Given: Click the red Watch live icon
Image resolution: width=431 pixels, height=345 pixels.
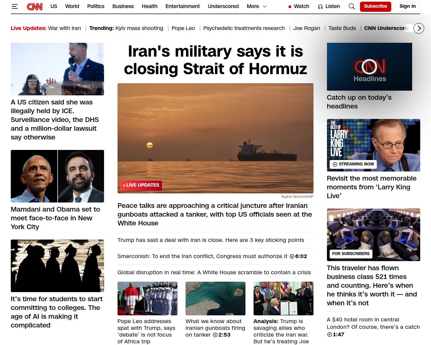Looking at the screenshot, I should pyautogui.click(x=290, y=6).
